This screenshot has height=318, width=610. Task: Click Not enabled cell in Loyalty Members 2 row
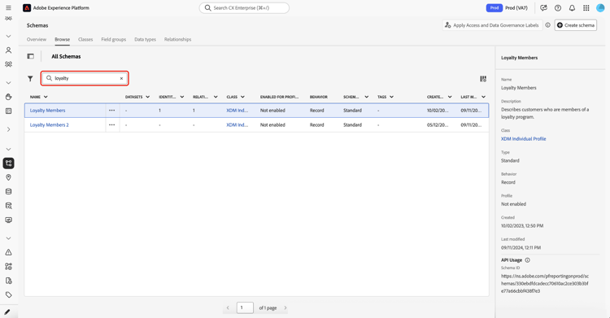tap(272, 125)
